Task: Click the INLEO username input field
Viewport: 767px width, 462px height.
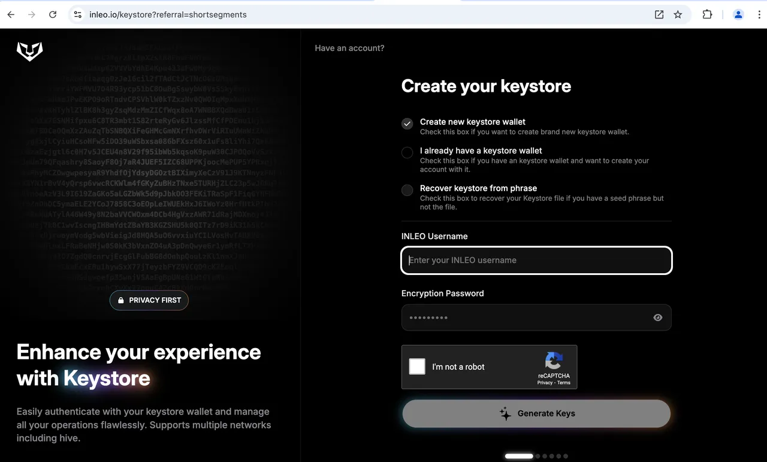Action: [536, 260]
